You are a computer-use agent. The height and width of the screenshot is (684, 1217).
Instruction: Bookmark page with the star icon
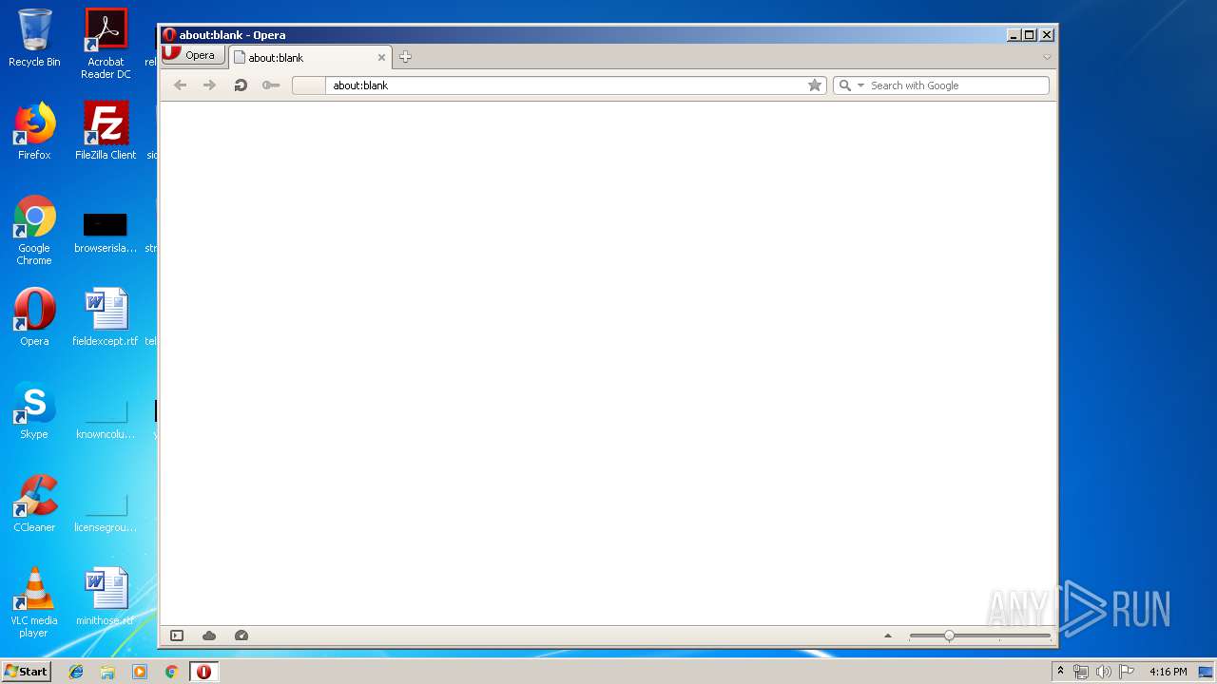click(x=815, y=85)
